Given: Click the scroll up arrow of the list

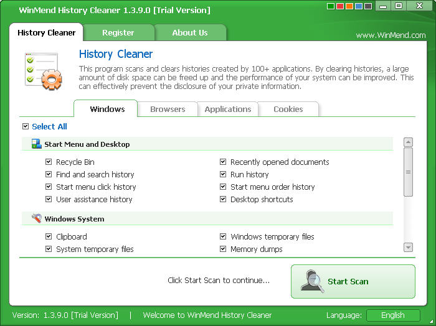Looking at the screenshot, I should tap(408, 142).
